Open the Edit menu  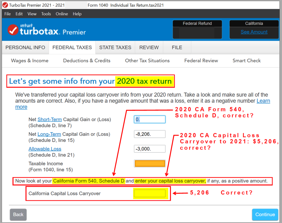click(x=19, y=14)
